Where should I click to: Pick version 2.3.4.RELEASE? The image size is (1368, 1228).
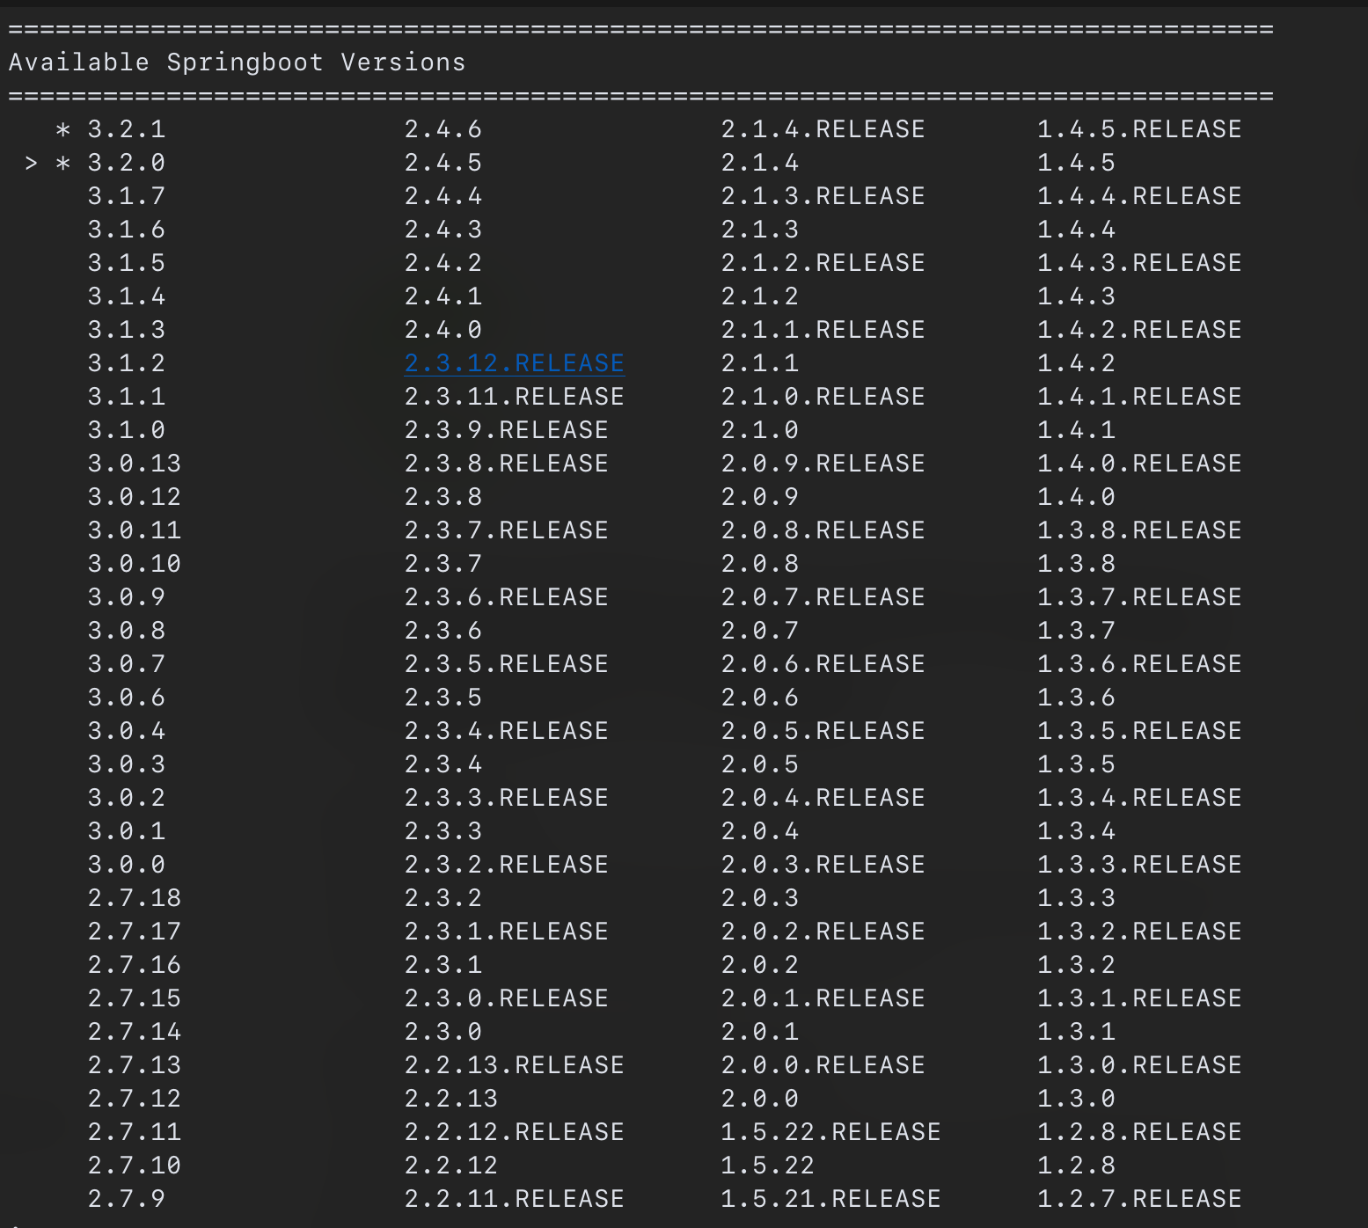tap(507, 731)
